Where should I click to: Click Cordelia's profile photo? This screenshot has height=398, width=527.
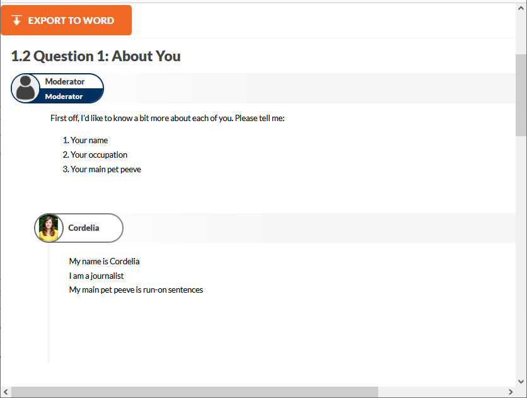pyautogui.click(x=49, y=228)
